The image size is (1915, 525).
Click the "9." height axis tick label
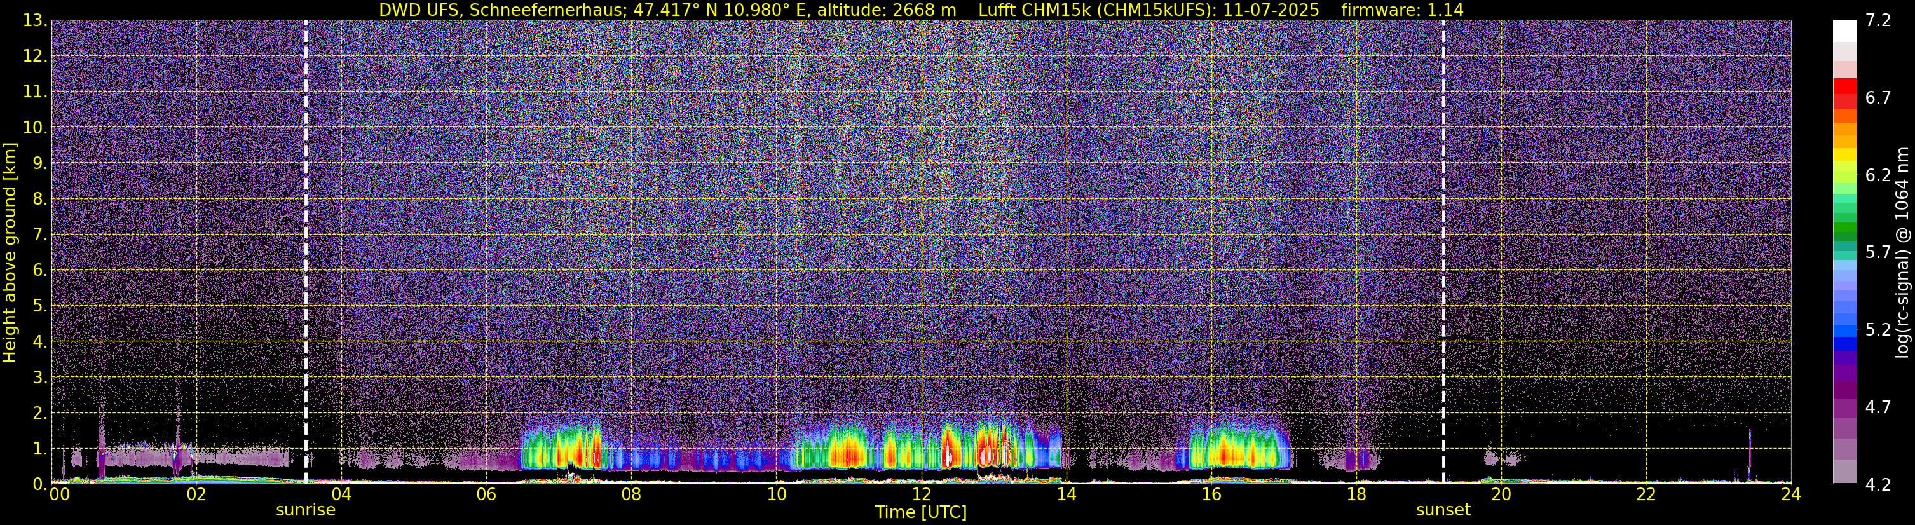click(40, 163)
